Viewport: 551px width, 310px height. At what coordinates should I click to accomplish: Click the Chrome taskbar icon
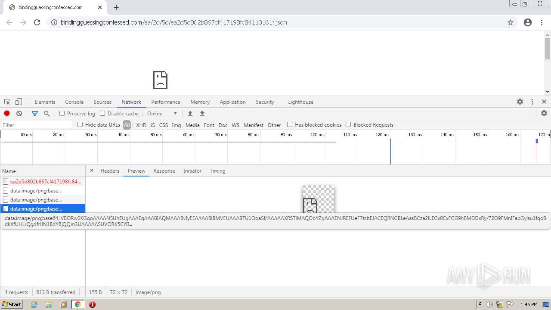click(x=78, y=304)
